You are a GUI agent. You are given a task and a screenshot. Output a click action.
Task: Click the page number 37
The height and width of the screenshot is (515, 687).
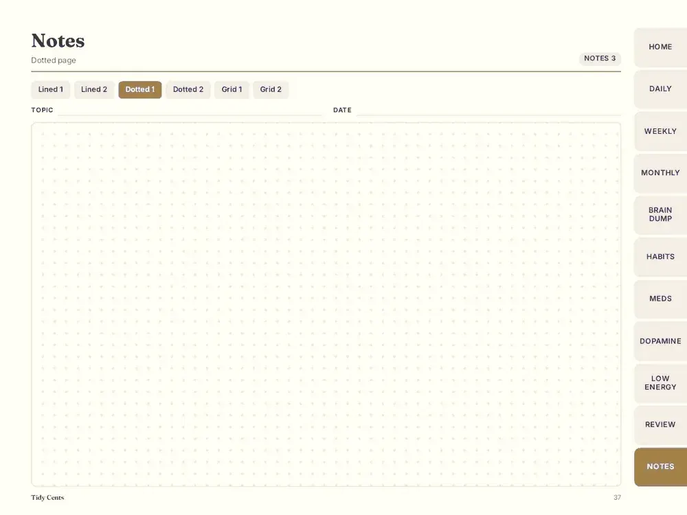pos(617,497)
